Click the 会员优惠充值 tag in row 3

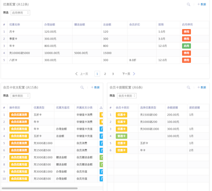(19, 129)
